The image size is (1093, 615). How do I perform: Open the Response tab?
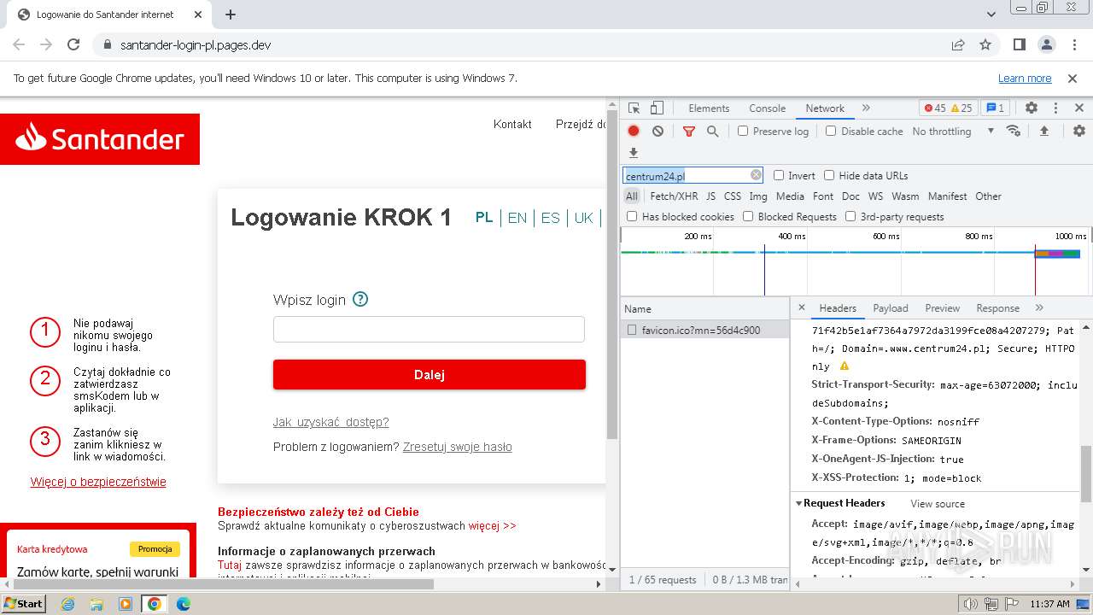pos(998,308)
